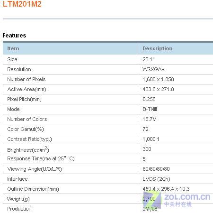Click the Active Area(mm) row label
Image resolution: width=213 pixels, height=213 pixels.
point(27,89)
